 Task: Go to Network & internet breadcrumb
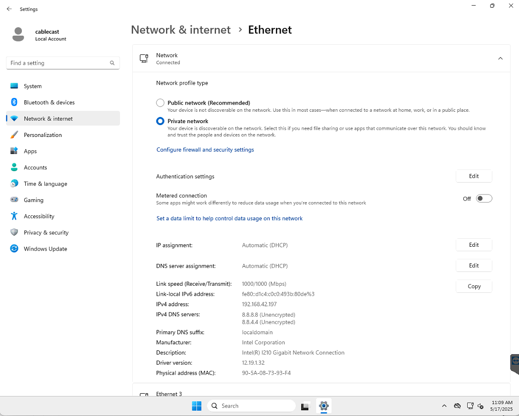click(181, 29)
